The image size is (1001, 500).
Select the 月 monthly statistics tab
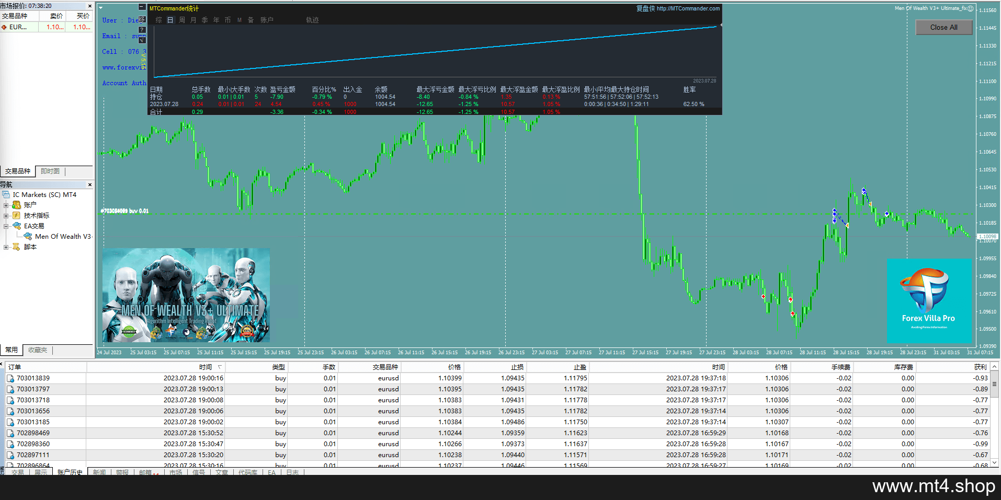194,20
